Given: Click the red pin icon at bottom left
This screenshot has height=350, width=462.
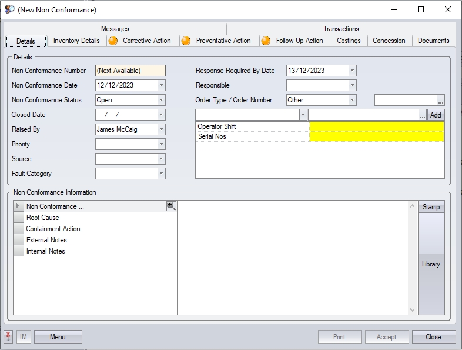Looking at the screenshot, I should (x=9, y=337).
